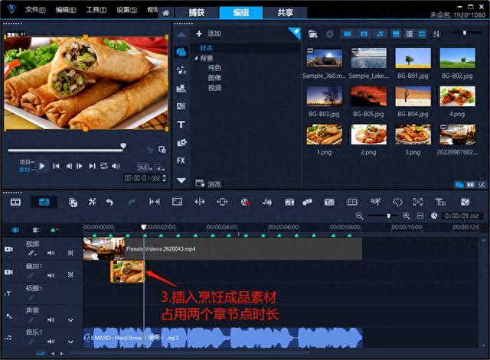Viewport: 490px width, 360px height.
Task: Open the pan and zoom tool
Action: [418, 202]
